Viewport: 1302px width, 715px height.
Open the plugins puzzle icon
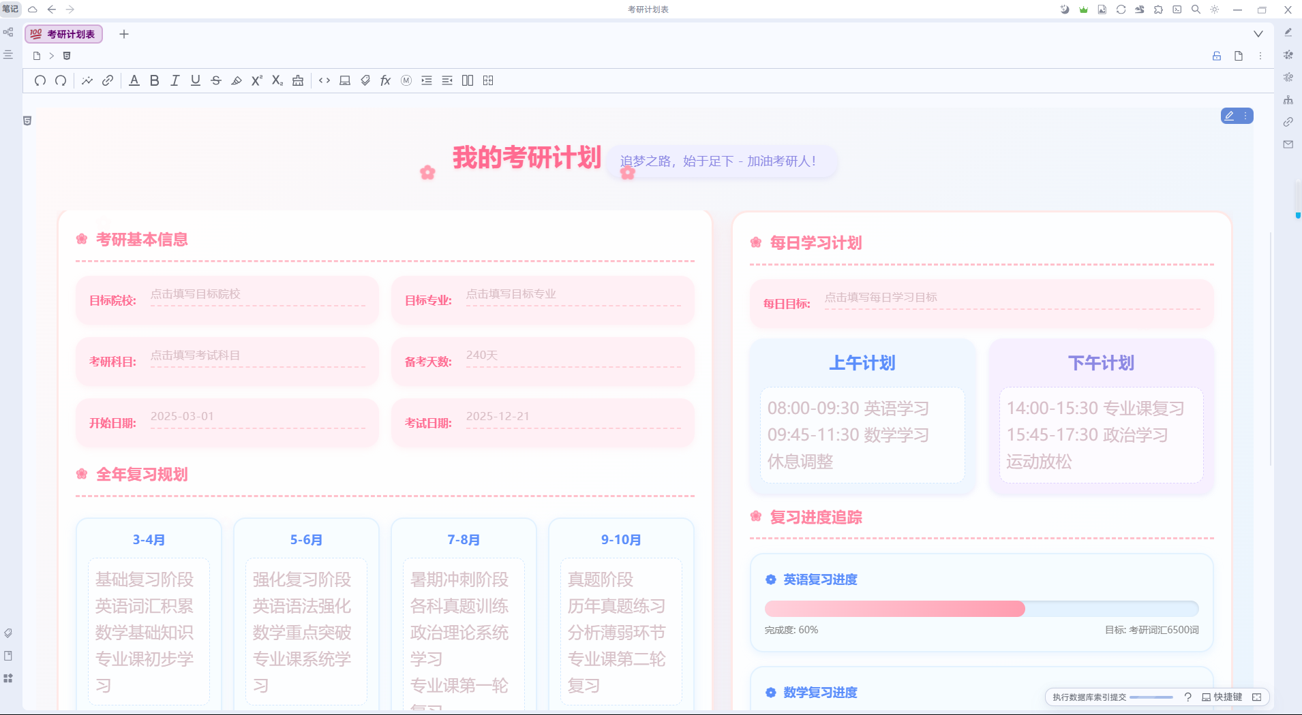[x=1158, y=10]
